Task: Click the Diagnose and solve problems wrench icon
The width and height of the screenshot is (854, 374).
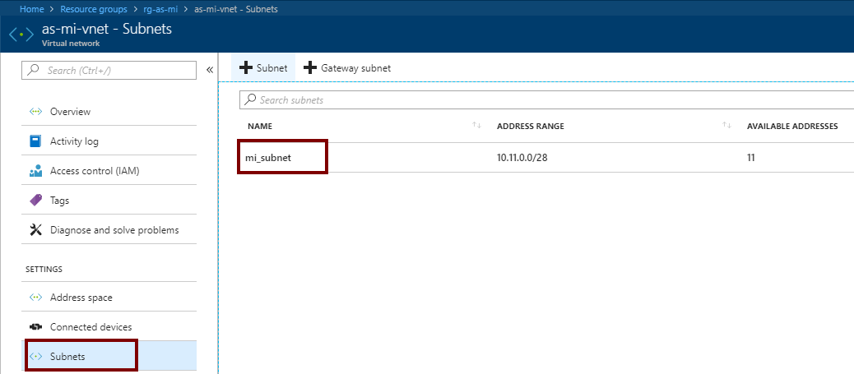Action: pyautogui.click(x=35, y=230)
